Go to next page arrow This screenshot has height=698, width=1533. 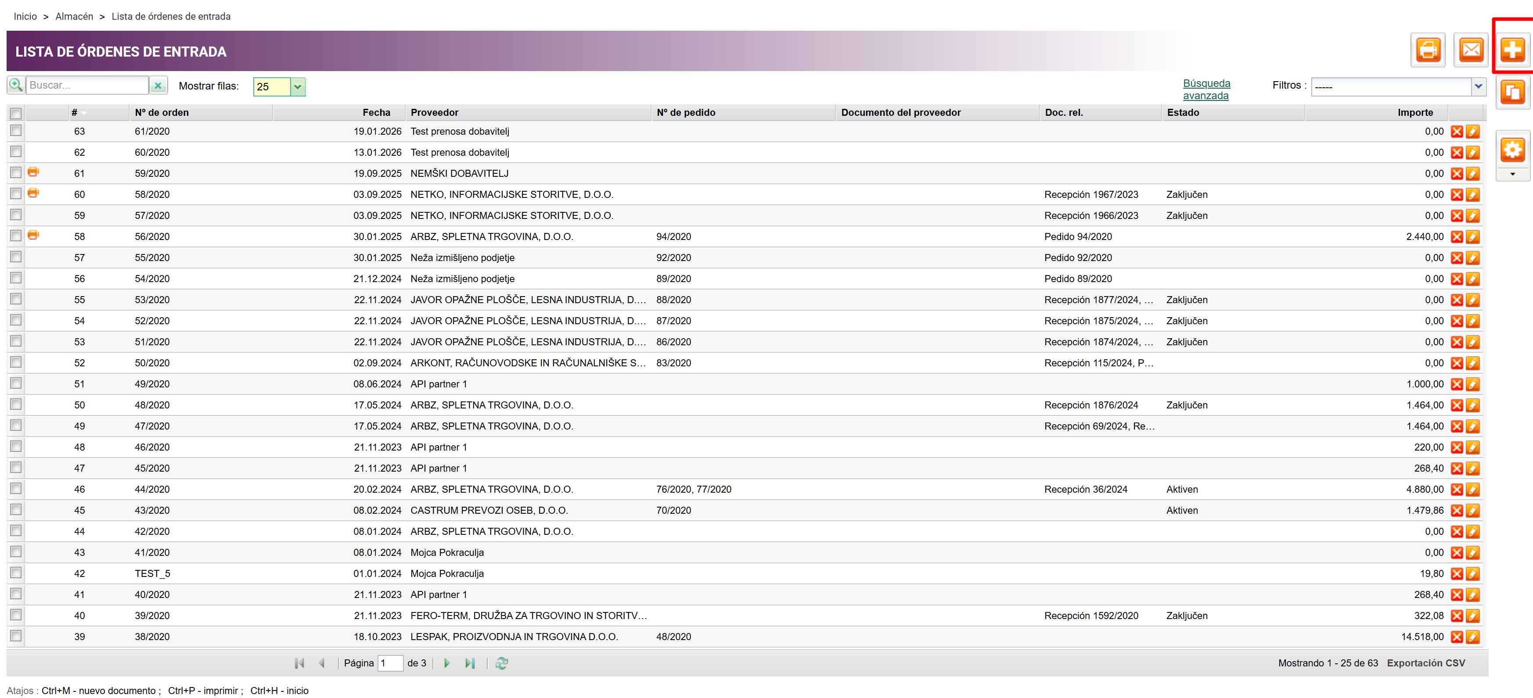(447, 663)
